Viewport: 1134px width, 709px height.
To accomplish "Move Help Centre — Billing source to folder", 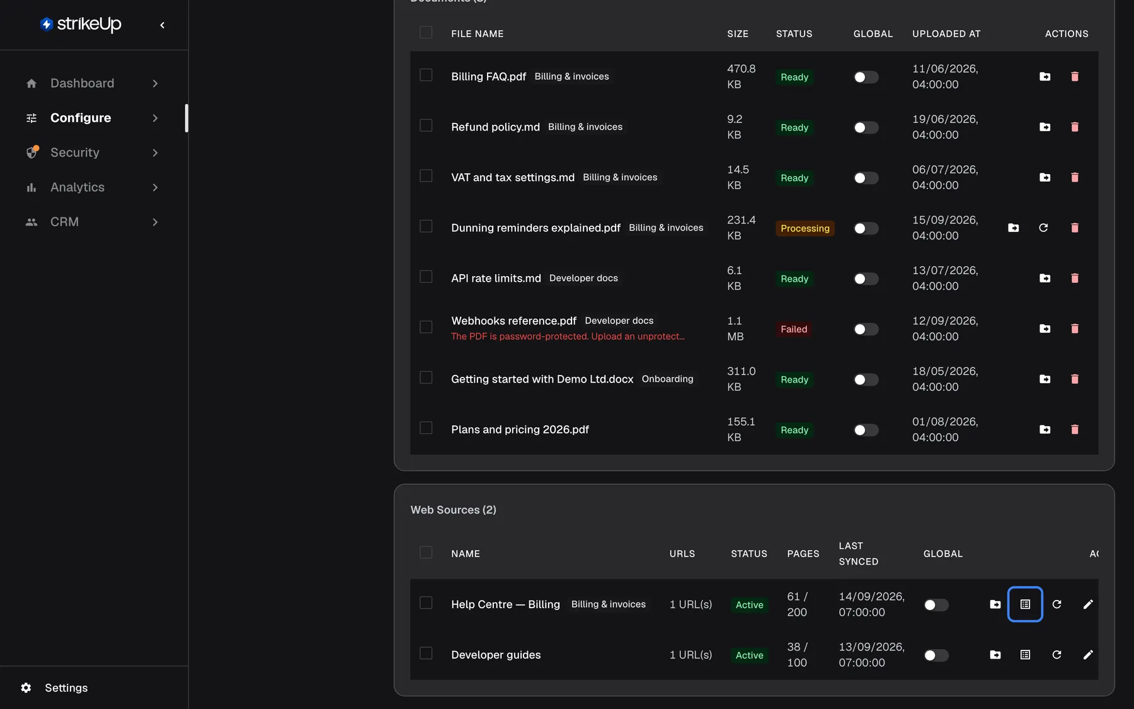I will pyautogui.click(x=995, y=604).
